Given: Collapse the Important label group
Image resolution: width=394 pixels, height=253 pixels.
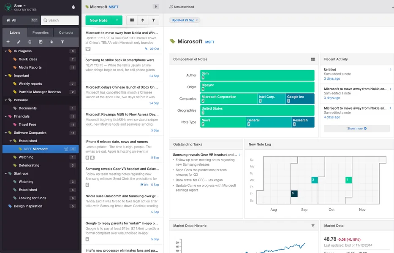Looking at the screenshot, I should [x=5, y=75].
